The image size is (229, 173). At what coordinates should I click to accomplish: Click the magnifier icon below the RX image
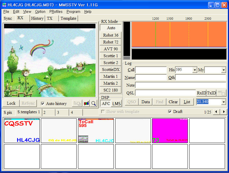point(93,104)
